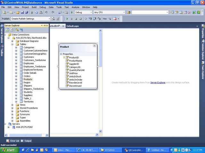This screenshot has height=153, width=205.
Task: Click the Stop Debugging square icon
Action: coord(76,19)
